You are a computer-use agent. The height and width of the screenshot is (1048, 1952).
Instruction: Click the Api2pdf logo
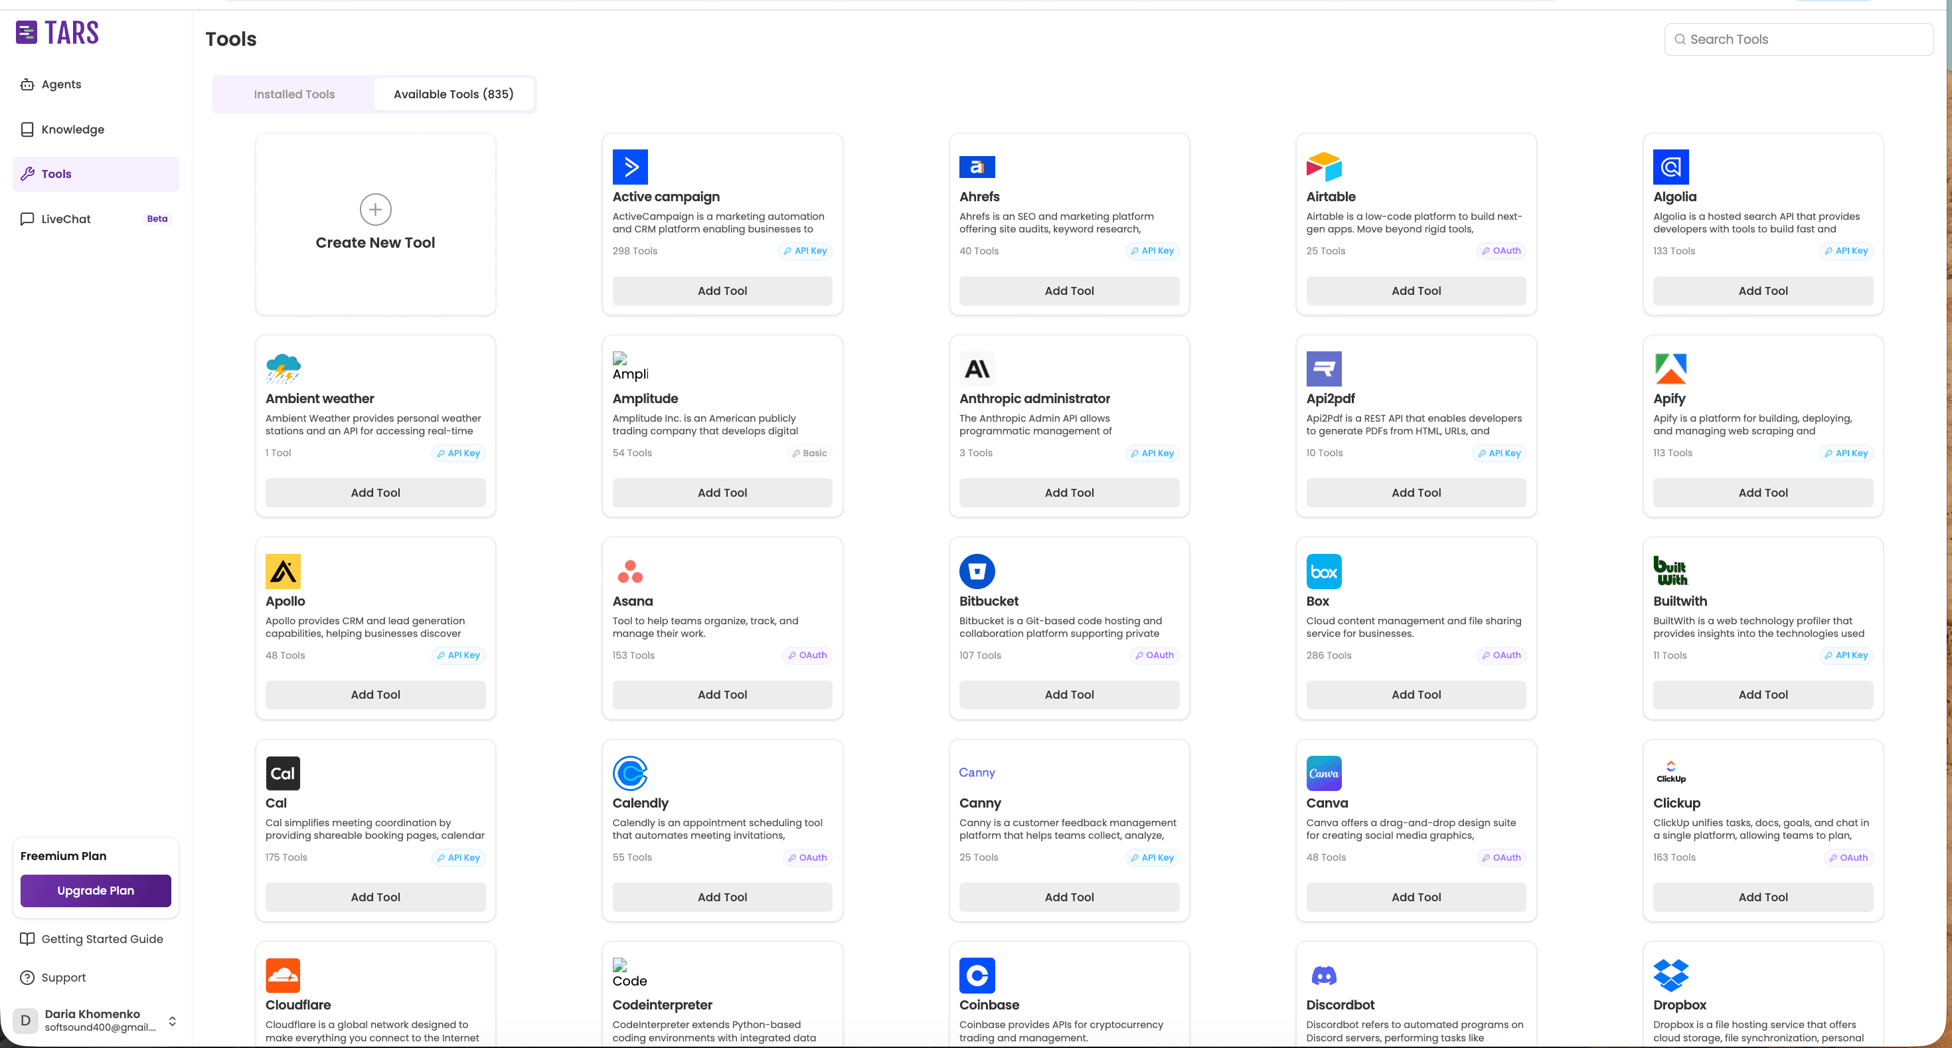tap(1324, 369)
